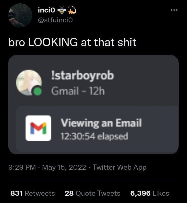The image size is (187, 203).
Task: Click the tweet text bro LOOKING
Action: point(43,42)
